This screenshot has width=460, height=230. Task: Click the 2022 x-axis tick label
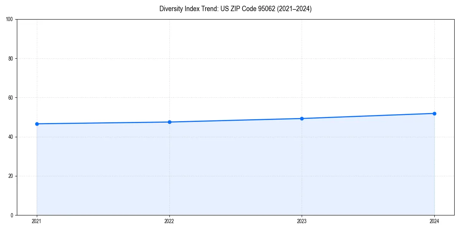point(169,221)
